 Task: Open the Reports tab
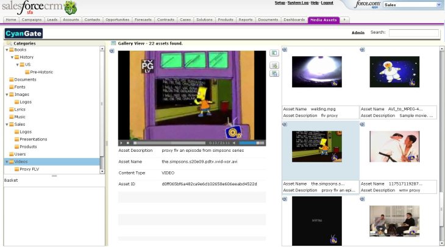click(246, 20)
